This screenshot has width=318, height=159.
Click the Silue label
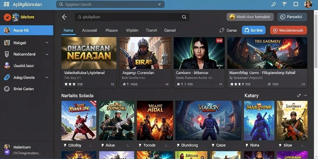[288, 145]
